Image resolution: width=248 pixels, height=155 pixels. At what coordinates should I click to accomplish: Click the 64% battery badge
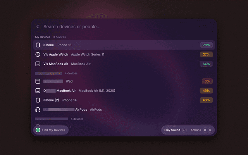[206, 64]
